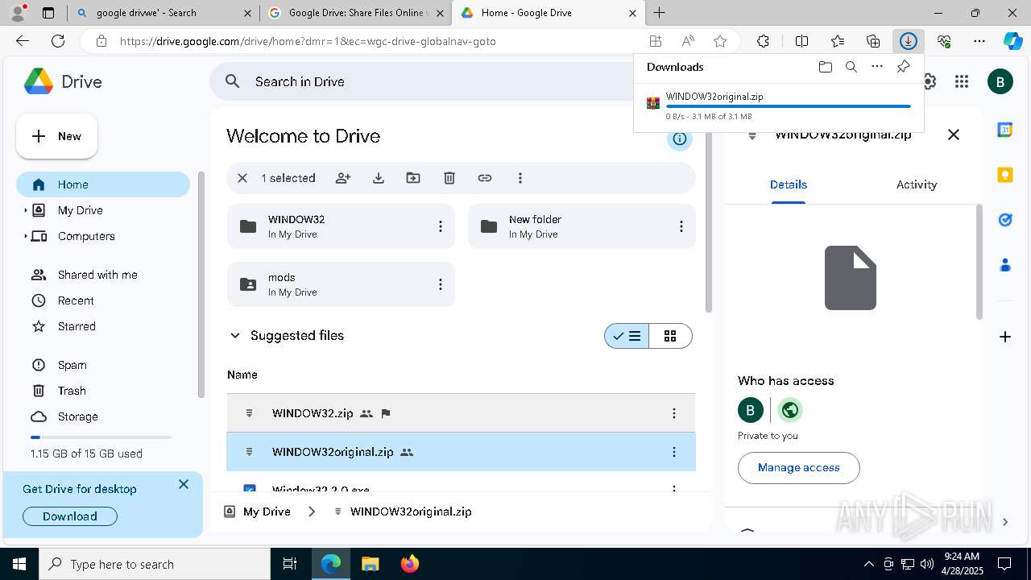Open the Google account avatar menu
The height and width of the screenshot is (580, 1031).
point(1000,81)
